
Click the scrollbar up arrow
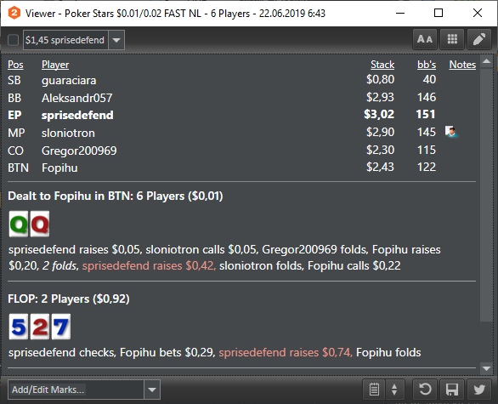pyautogui.click(x=486, y=62)
